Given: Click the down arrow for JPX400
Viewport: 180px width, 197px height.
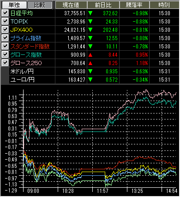Looking at the screenshot, I should (90, 30).
